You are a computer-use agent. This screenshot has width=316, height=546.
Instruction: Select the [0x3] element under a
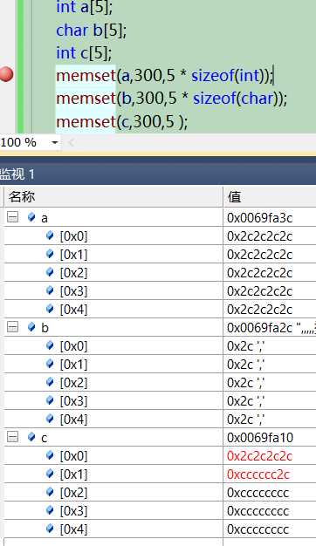[73, 291]
